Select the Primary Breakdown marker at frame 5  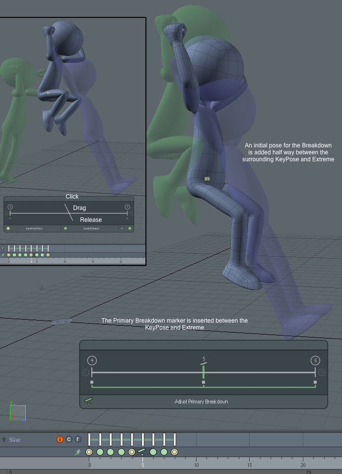[142, 452]
